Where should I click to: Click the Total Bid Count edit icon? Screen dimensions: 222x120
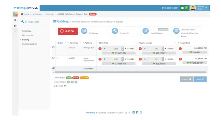click(x=145, y=31)
